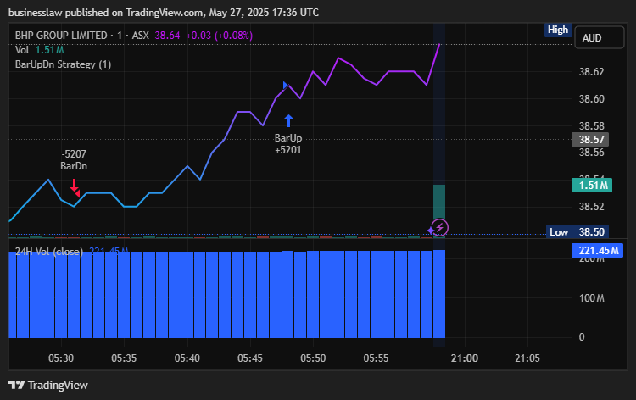
Task: Click the BarUpDn Strategy (1) legend
Action: pos(64,64)
